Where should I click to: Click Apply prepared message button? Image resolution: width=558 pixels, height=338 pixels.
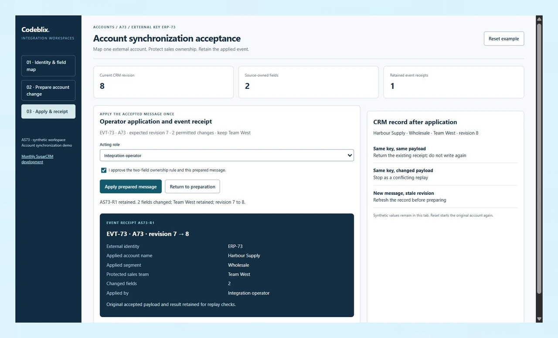pos(131,186)
